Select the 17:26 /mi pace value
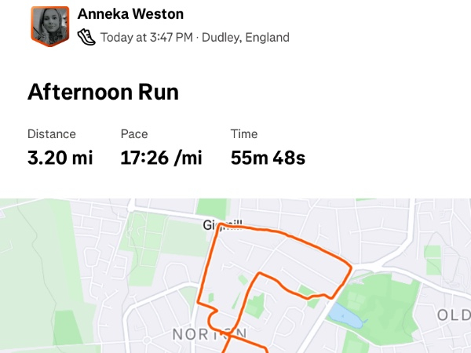471x353 pixels. click(161, 158)
